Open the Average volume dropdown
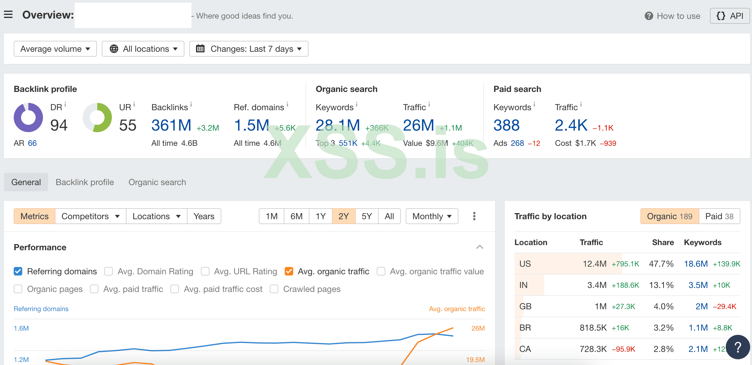The width and height of the screenshot is (752, 365). pos(55,49)
